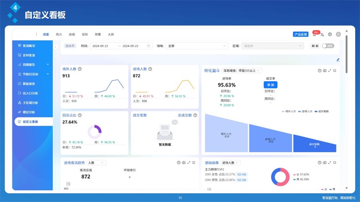Click the user avatar icon
360x202 pixels.
pos(338,34)
